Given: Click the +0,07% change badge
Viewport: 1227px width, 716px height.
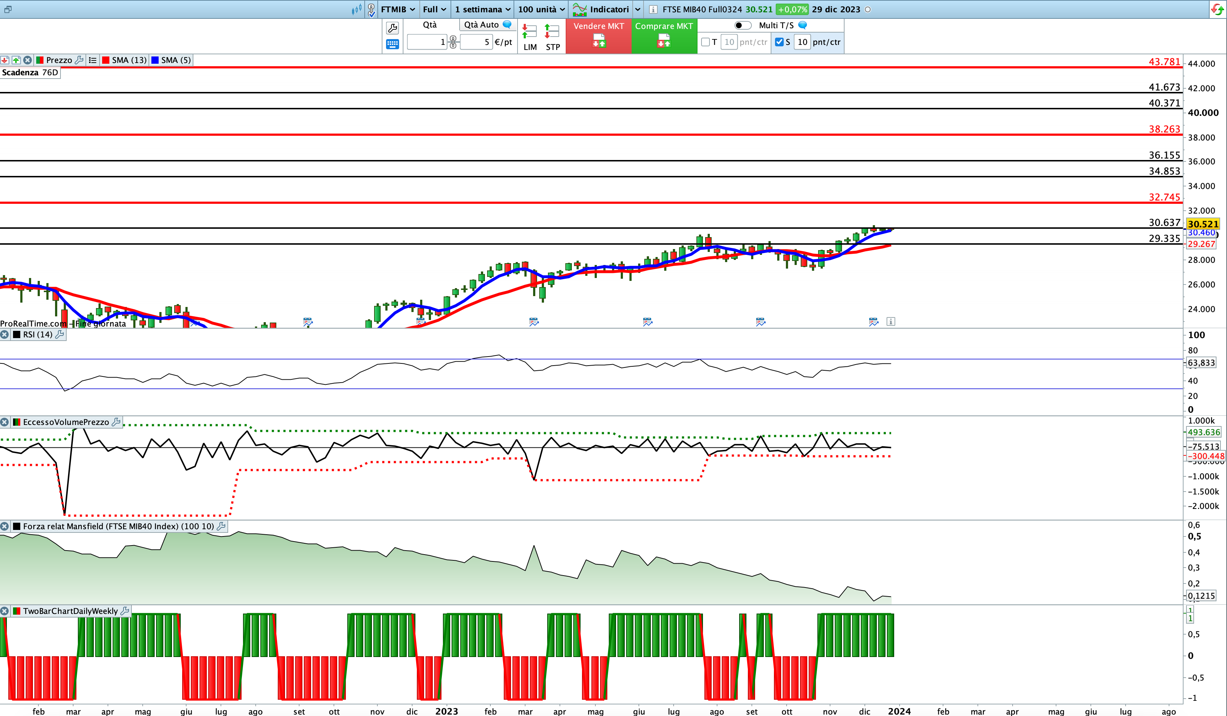Looking at the screenshot, I should click(x=792, y=9).
